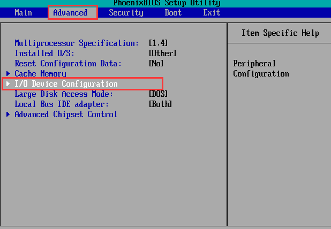Expand arrow next to Advanced Chipset Control
This screenshot has width=331, height=229.
click(x=8, y=114)
